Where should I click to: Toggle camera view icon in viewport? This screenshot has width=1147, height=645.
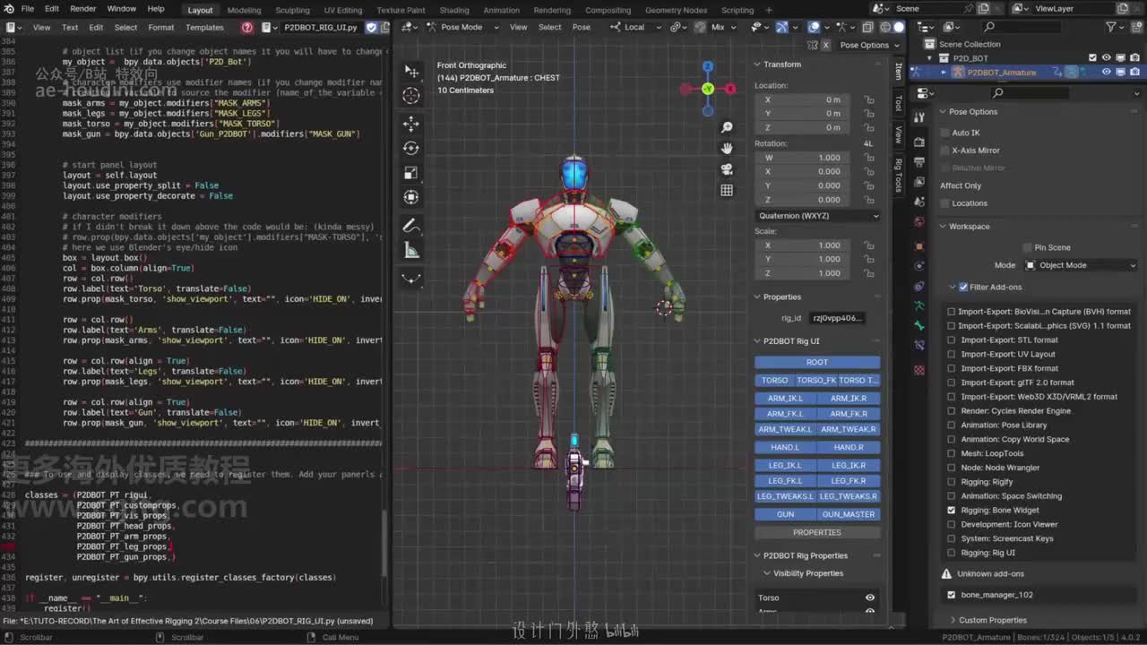pyautogui.click(x=727, y=169)
